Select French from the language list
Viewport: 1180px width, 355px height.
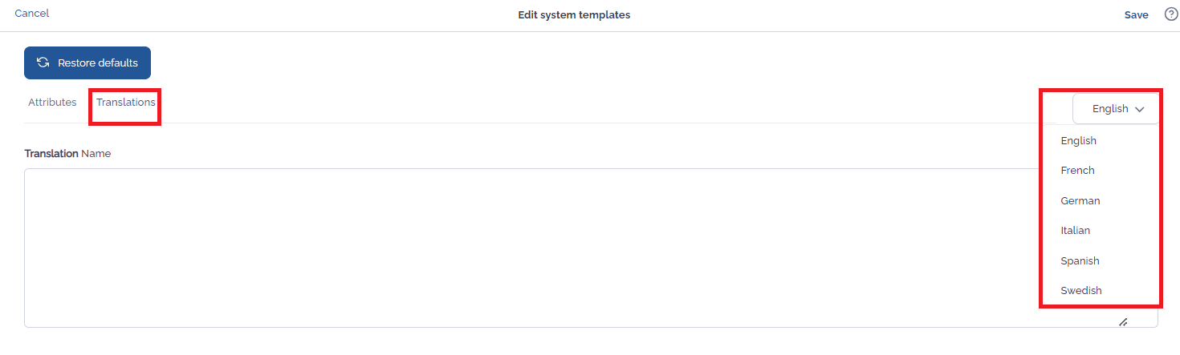[x=1077, y=171]
